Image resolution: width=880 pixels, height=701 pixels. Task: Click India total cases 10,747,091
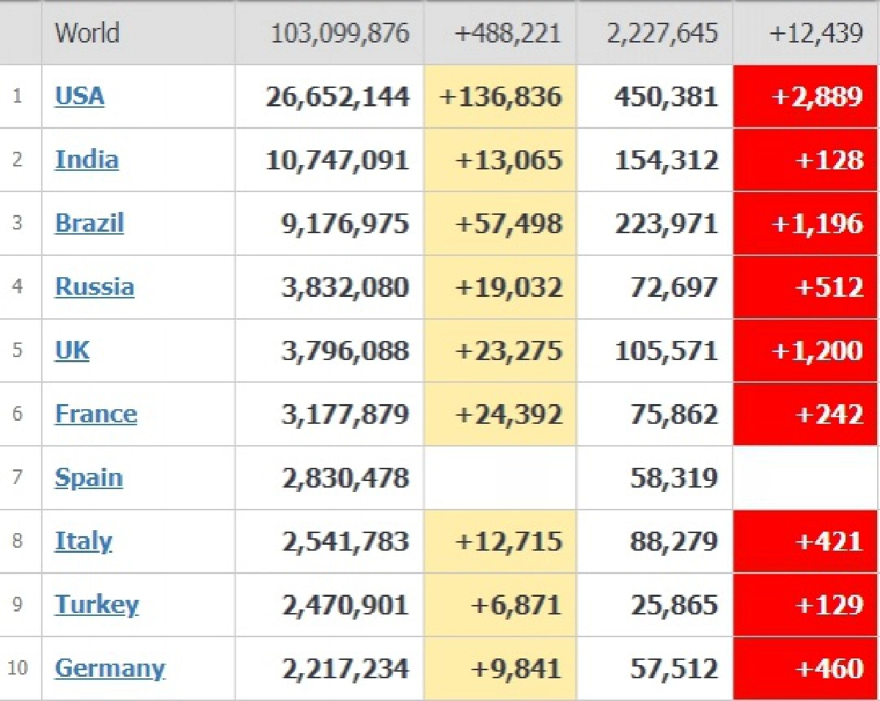click(337, 160)
